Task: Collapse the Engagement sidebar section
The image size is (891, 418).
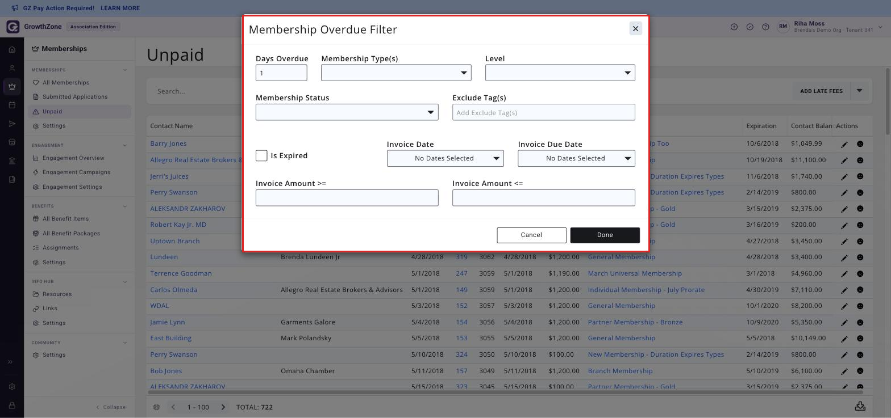Action: coord(125,145)
